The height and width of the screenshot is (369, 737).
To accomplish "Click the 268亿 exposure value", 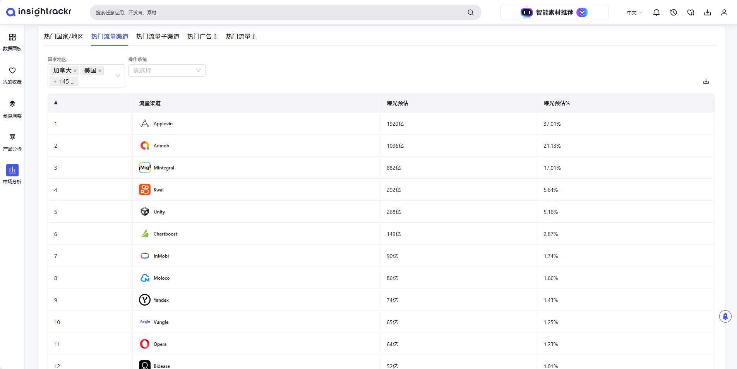I will tap(394, 212).
